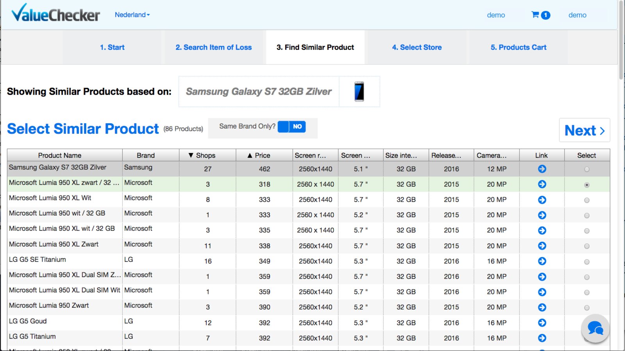The height and width of the screenshot is (351, 625).
Task: Sort by Brand column header
Action: pyautogui.click(x=151, y=155)
